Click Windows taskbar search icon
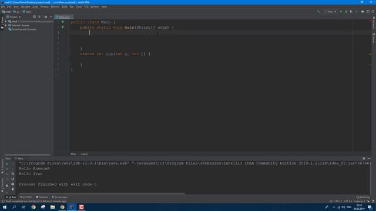This screenshot has height=211, width=376. click(x=14, y=207)
